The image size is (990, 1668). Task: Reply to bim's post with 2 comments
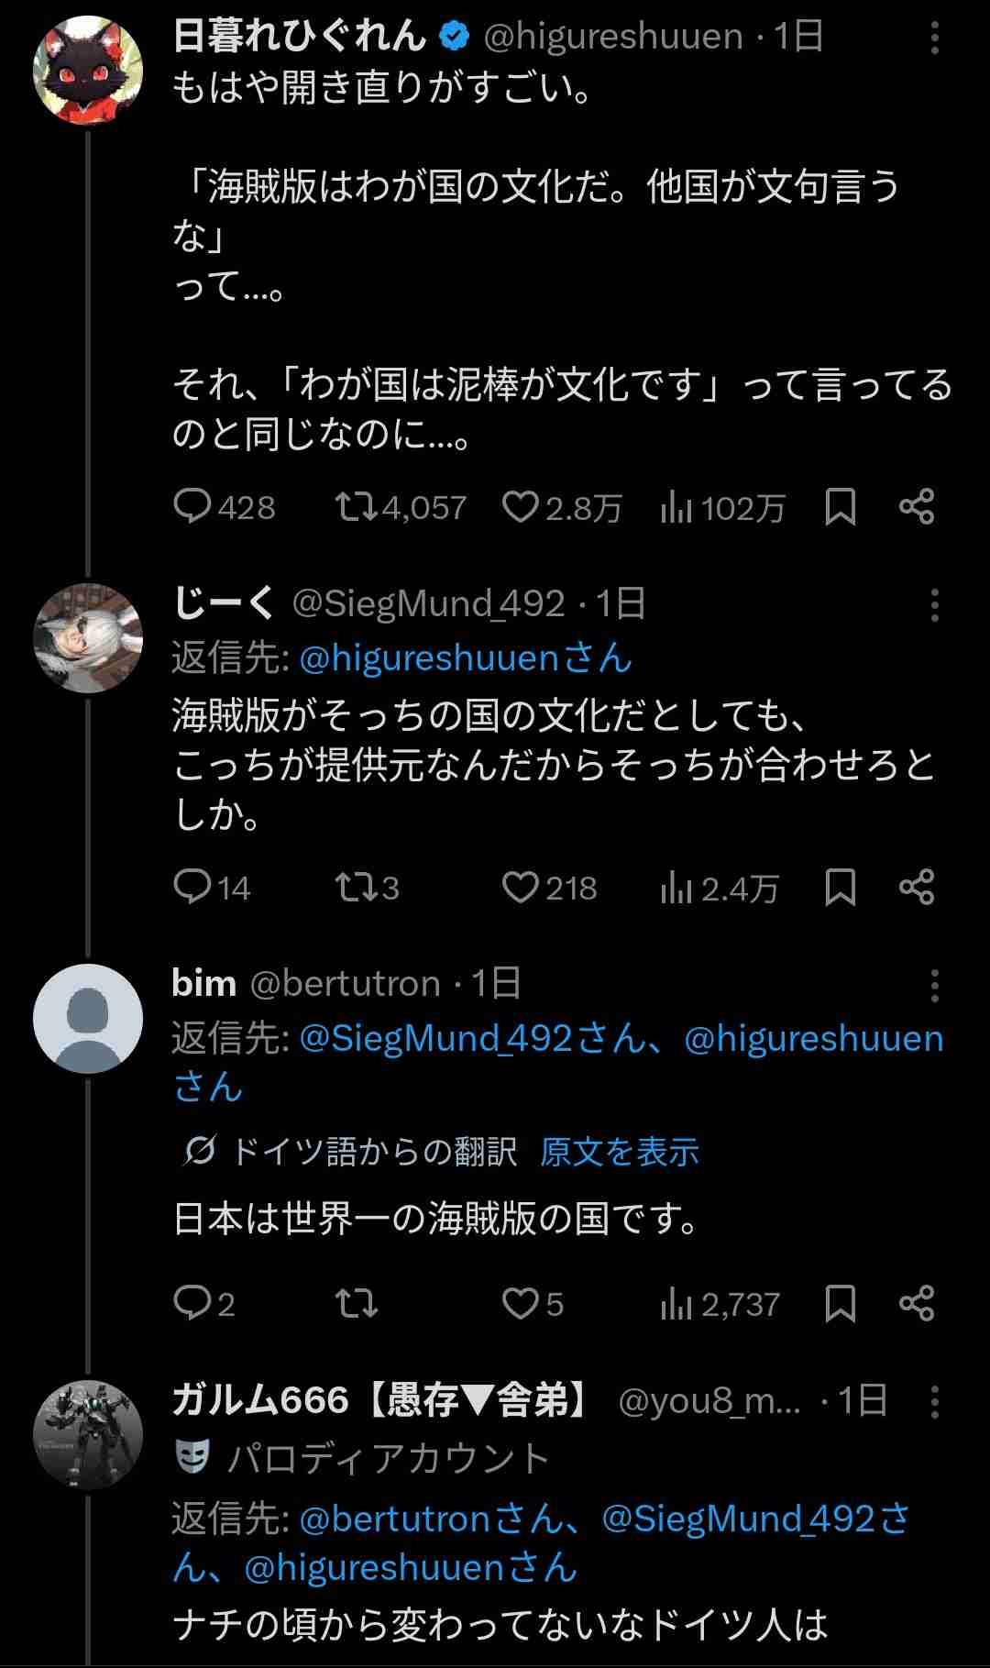pos(192,1303)
